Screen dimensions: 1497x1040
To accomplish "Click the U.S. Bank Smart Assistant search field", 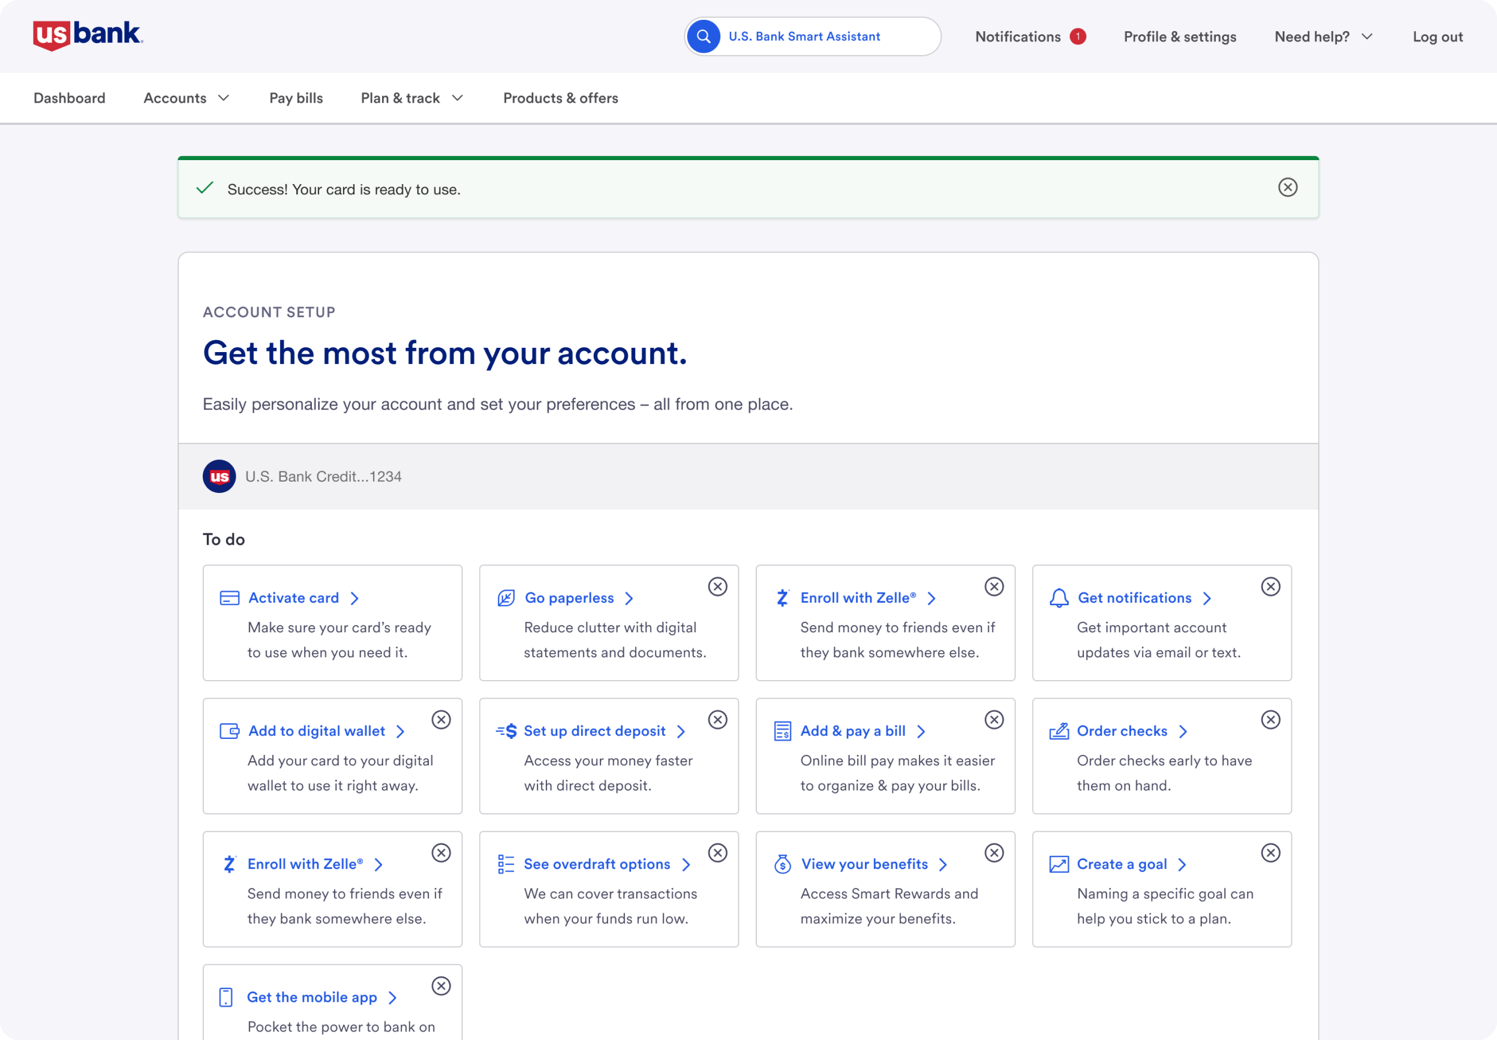I will [812, 37].
